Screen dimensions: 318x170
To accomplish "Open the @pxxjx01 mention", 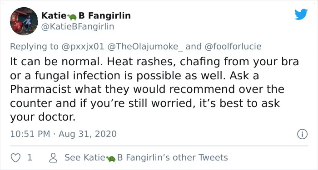I will (84, 46).
